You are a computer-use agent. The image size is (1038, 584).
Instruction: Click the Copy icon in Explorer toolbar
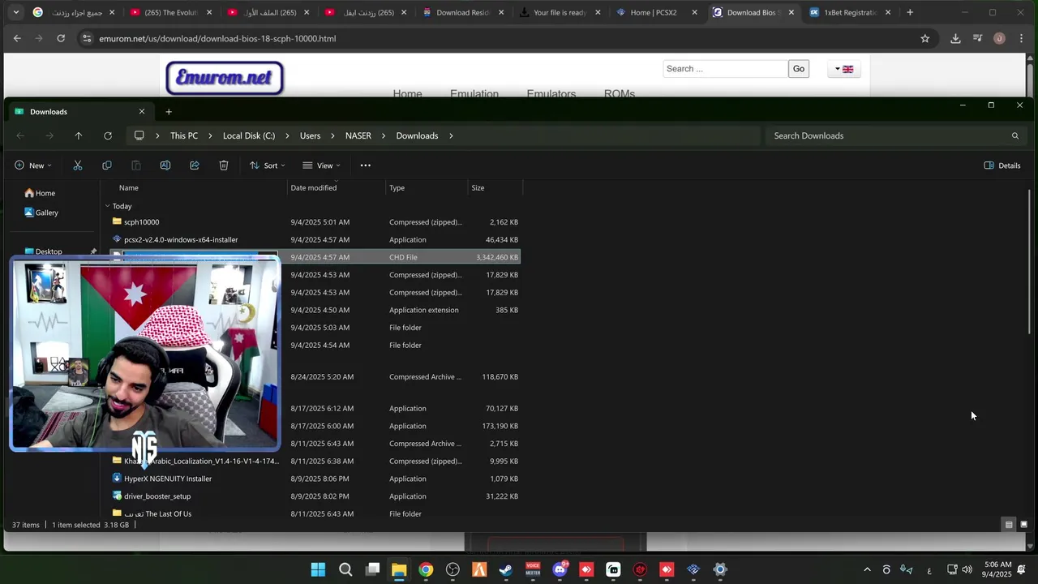click(107, 165)
